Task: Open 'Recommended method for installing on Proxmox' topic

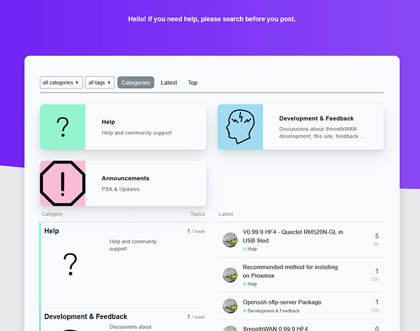Action: pyautogui.click(x=290, y=271)
